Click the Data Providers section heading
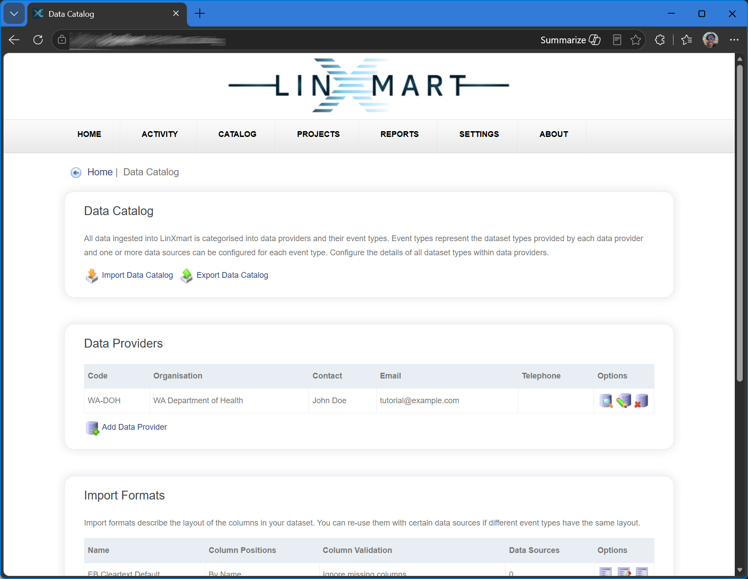 point(123,344)
